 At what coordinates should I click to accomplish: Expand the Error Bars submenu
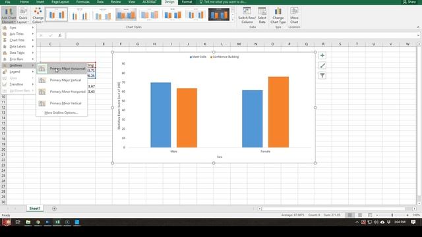tap(18, 59)
